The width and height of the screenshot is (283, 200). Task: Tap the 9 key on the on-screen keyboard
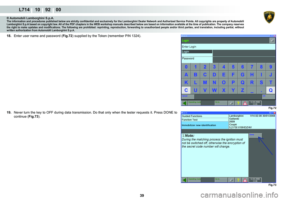coord(271,67)
